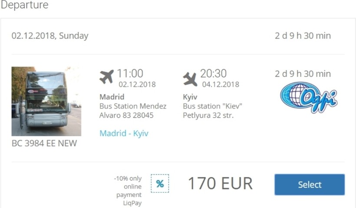
Task: Open the bus photo thumbnail
Action: point(46,101)
